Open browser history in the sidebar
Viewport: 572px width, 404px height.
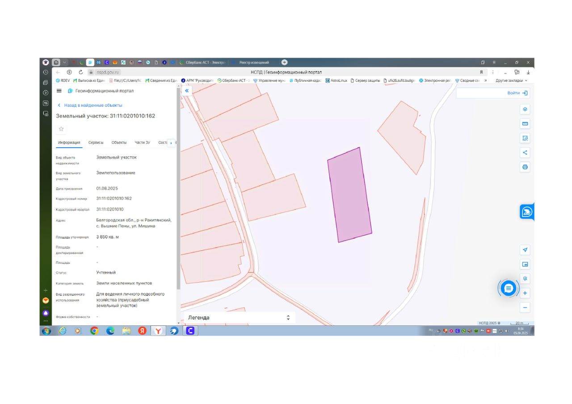tap(46, 72)
